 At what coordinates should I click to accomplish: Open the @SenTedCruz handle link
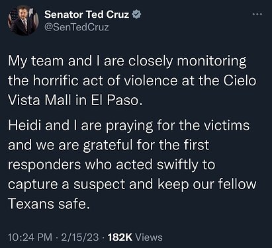[77, 27]
